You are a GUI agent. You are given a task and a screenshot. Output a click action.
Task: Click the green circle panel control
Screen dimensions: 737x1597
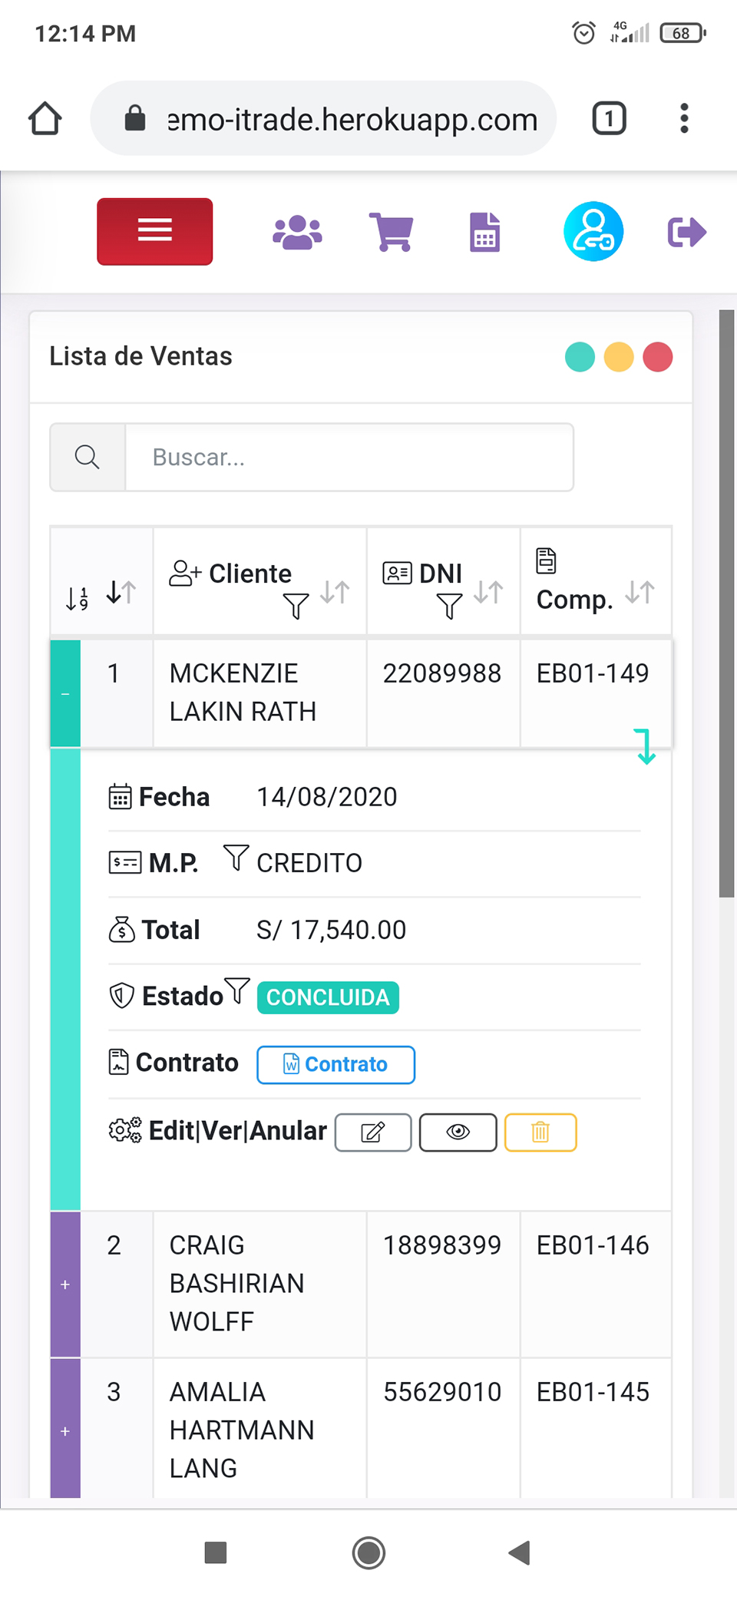click(x=580, y=357)
